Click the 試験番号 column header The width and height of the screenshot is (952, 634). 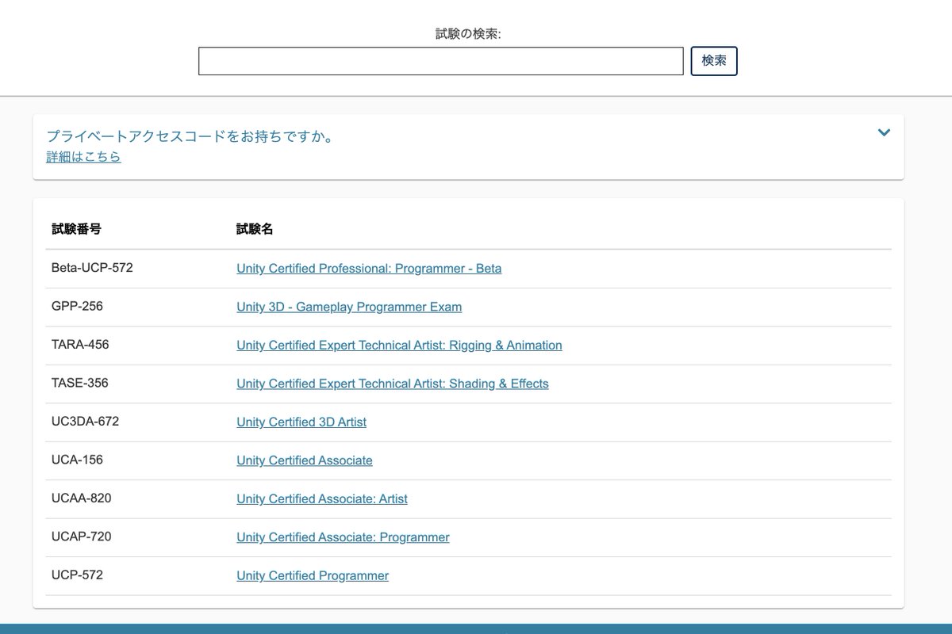click(76, 229)
